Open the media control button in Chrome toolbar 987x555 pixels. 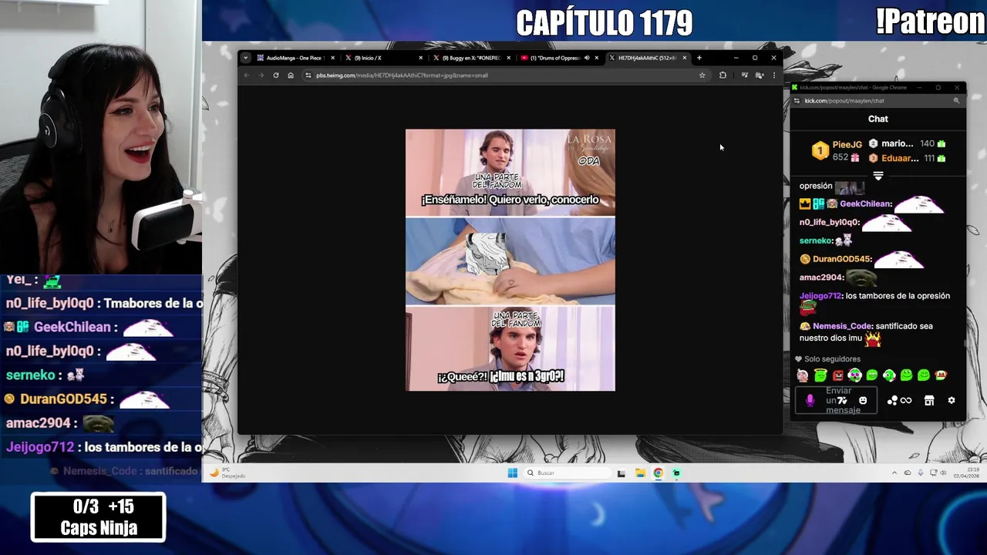744,76
